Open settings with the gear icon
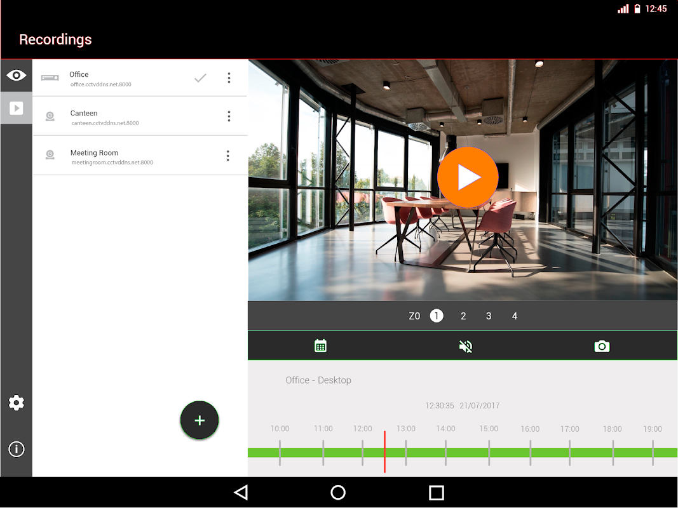 coord(17,403)
